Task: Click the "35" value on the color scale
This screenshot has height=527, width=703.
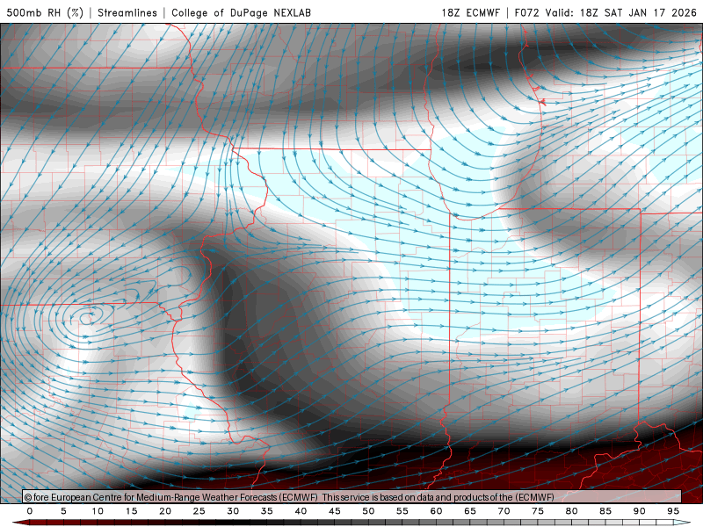Action: 267,511
